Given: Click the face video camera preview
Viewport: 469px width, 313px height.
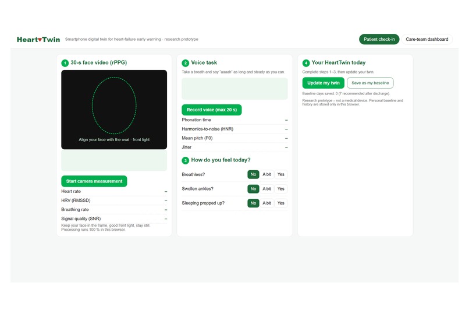Looking at the screenshot, I should [x=114, y=110].
